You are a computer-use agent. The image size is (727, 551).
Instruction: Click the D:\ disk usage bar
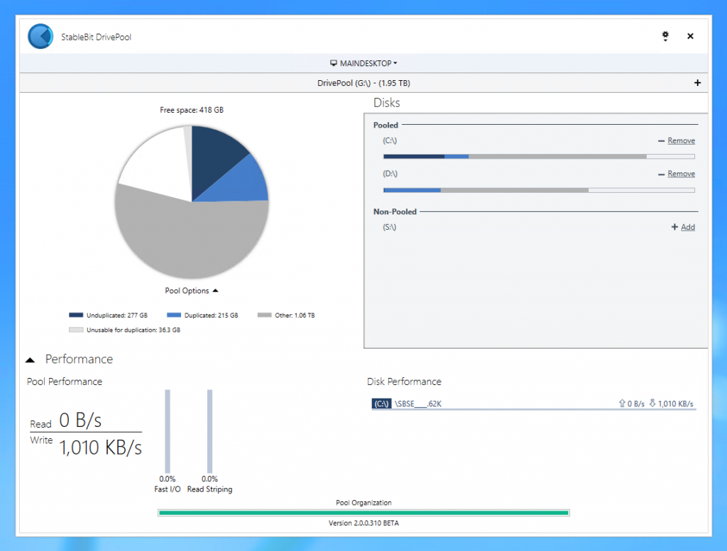[x=539, y=190]
